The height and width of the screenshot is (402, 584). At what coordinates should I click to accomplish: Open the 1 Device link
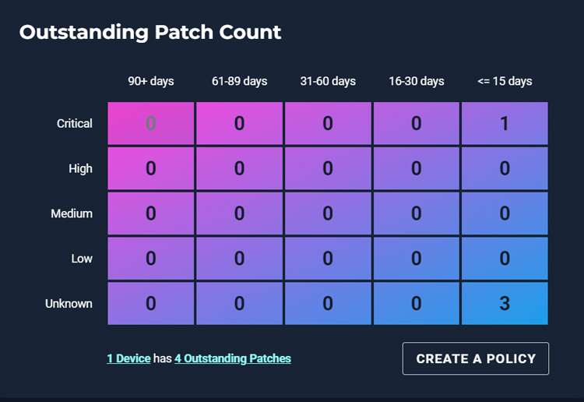(x=128, y=358)
